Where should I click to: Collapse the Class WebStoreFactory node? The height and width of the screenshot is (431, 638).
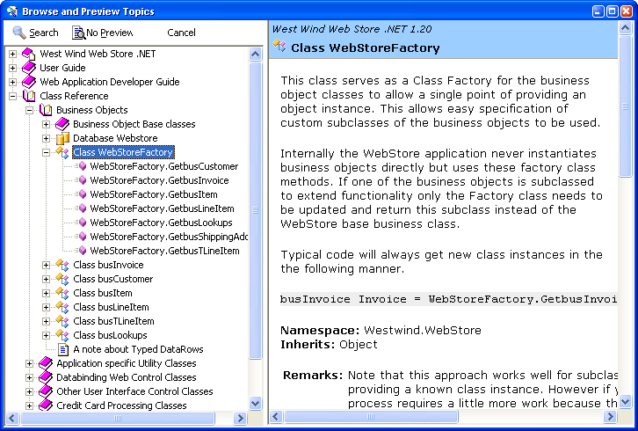46,152
